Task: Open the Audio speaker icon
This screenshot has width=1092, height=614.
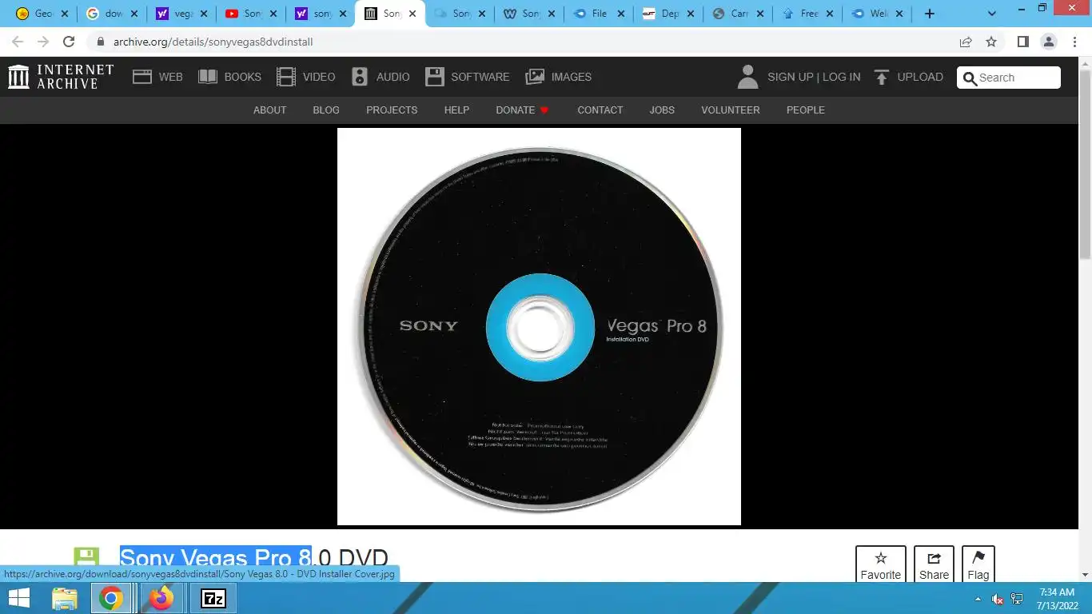Action: (x=360, y=77)
